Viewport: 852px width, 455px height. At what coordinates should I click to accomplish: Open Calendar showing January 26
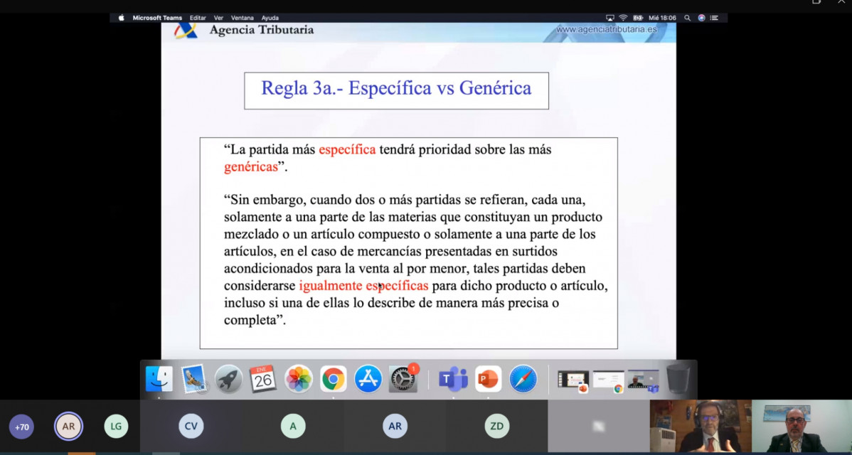[264, 378]
